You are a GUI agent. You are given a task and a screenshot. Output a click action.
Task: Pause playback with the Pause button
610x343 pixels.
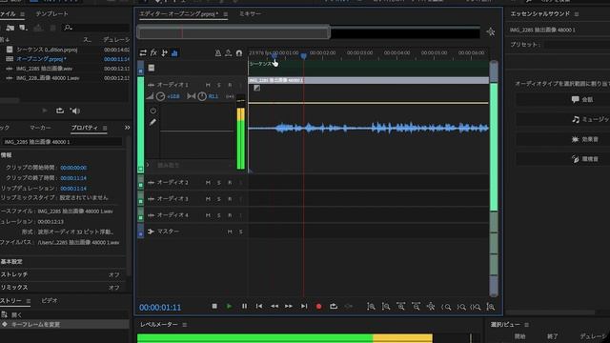pyautogui.click(x=244, y=307)
